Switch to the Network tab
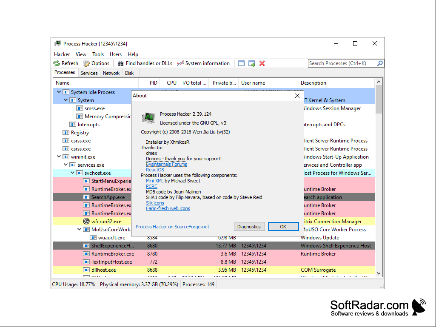 click(x=111, y=73)
